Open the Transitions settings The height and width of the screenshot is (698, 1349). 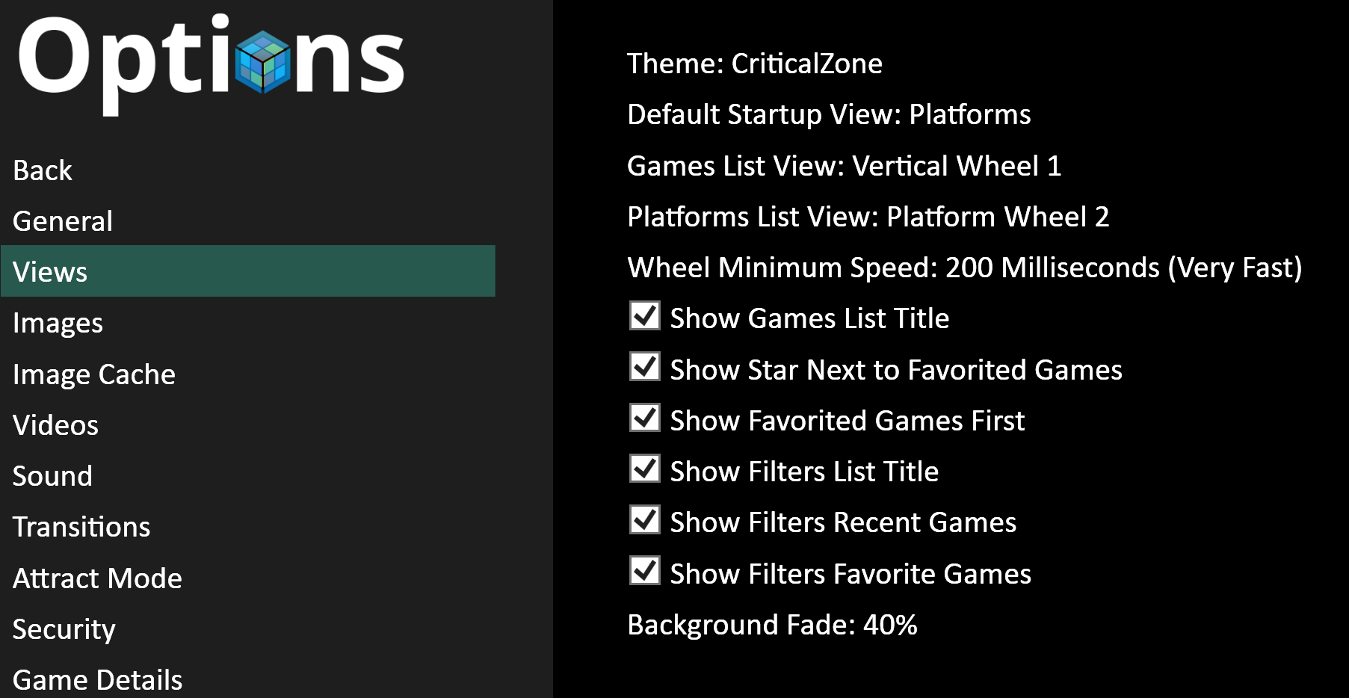[81, 528]
